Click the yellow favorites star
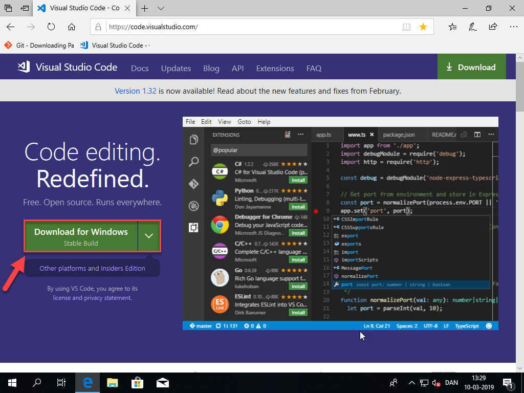The height and width of the screenshot is (393, 524). click(x=423, y=27)
